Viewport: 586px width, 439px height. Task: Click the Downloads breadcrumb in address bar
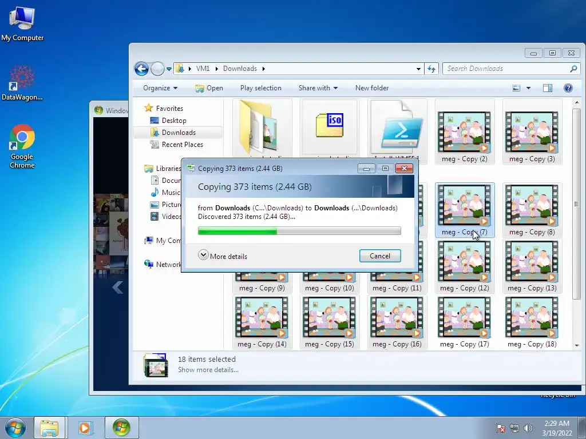[240, 69]
